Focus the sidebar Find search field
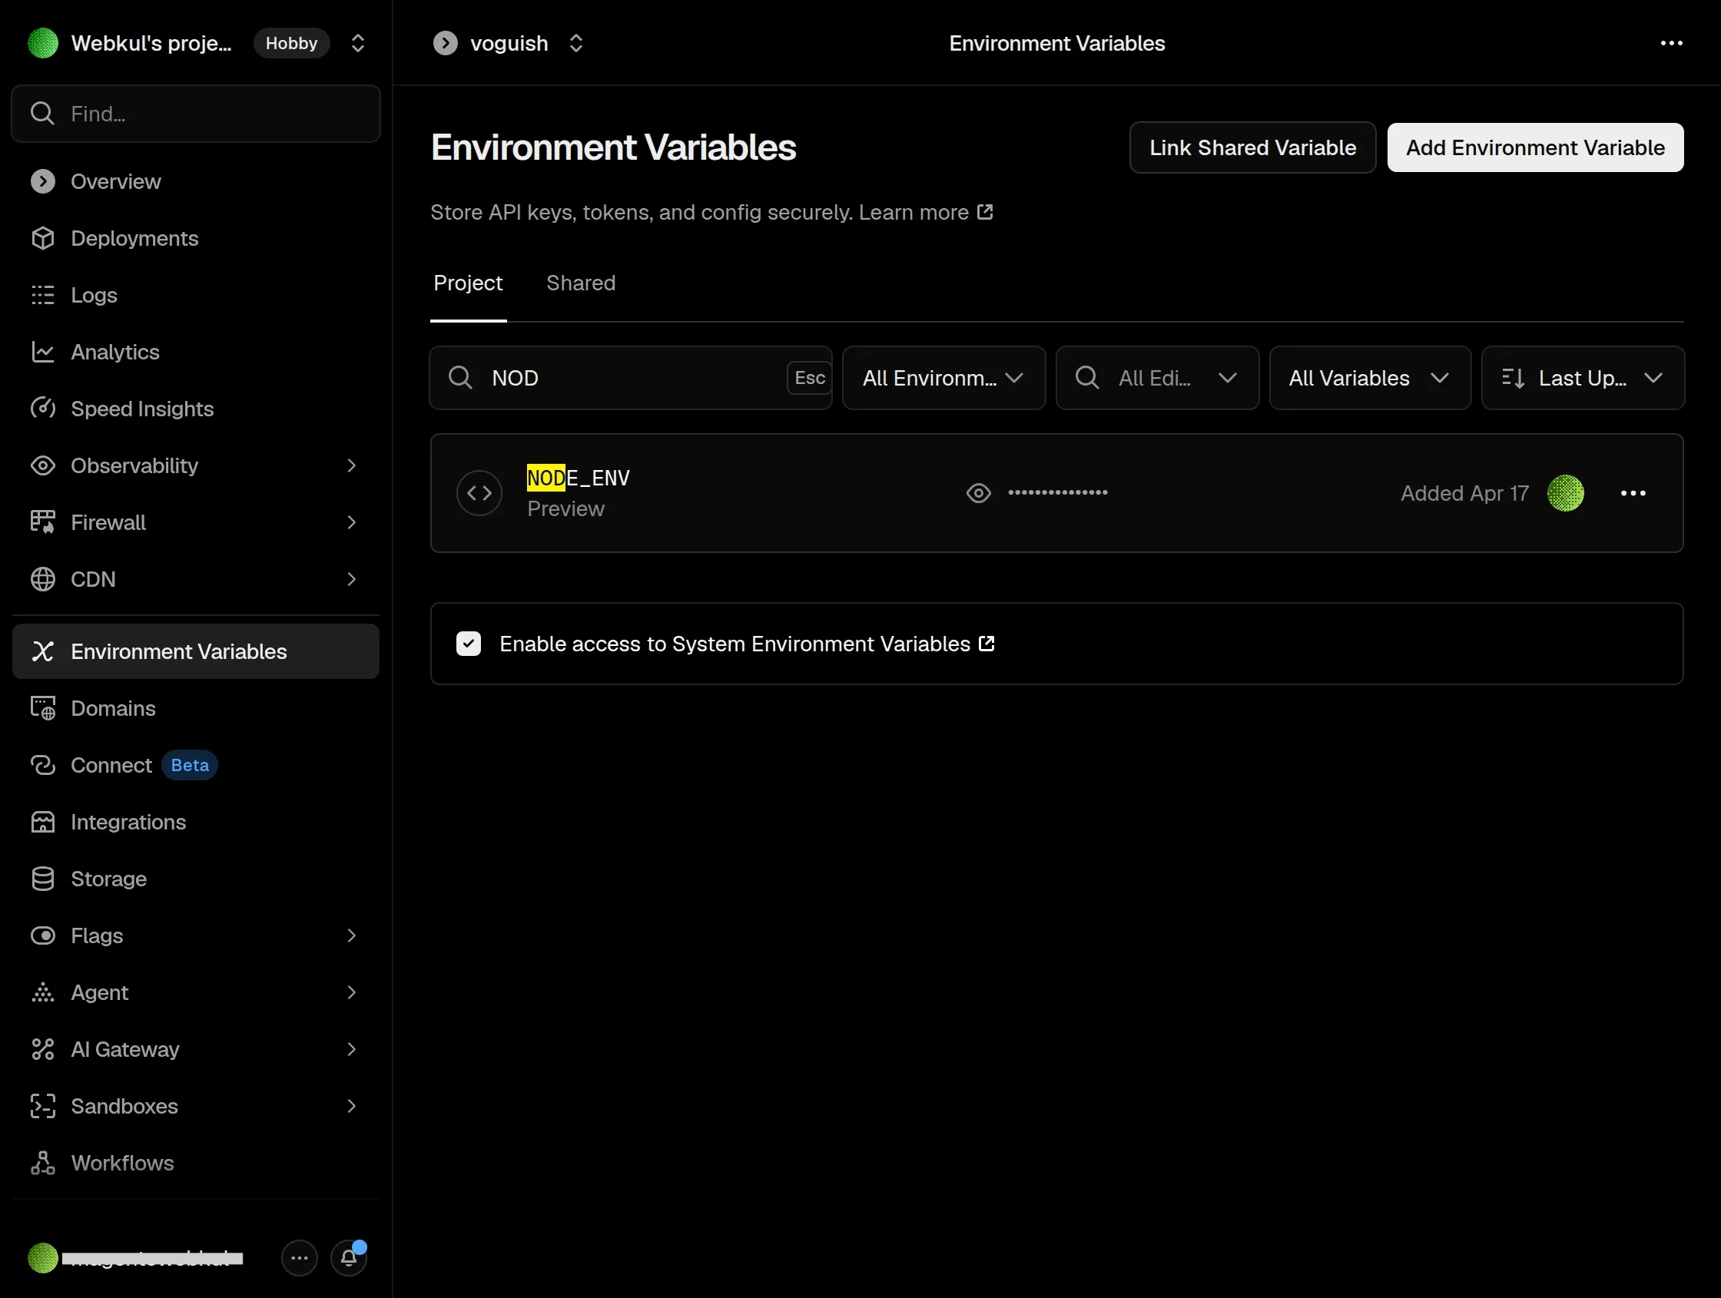Viewport: 1721px width, 1298px height. coord(196,114)
